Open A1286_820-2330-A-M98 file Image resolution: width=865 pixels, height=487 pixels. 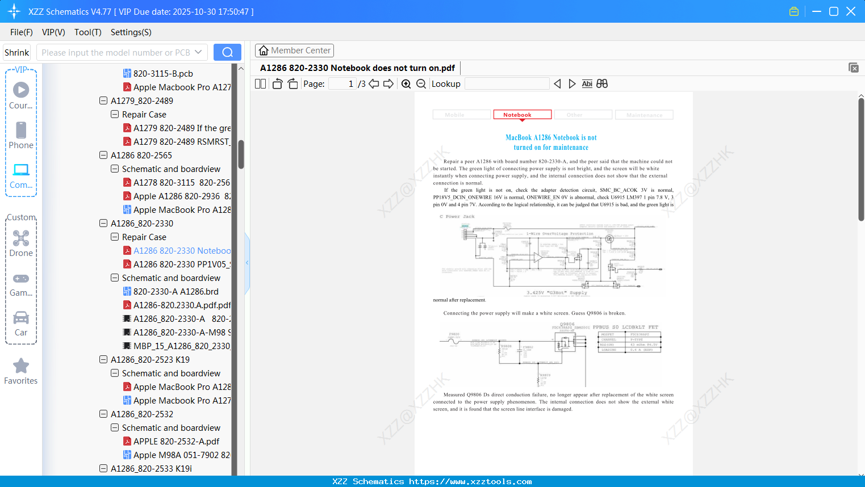(182, 332)
